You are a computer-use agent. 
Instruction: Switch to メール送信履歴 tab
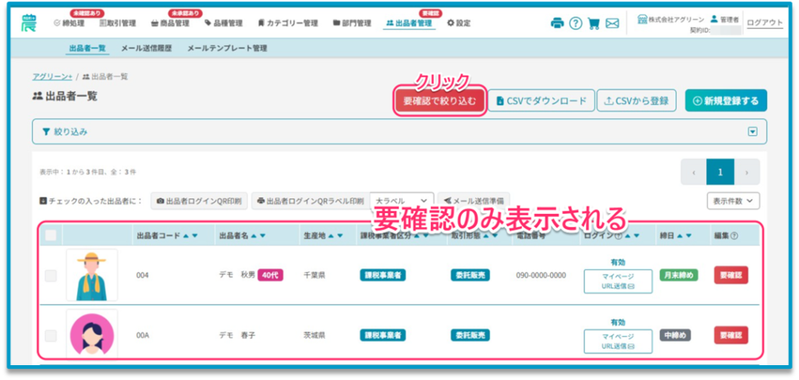tap(148, 48)
